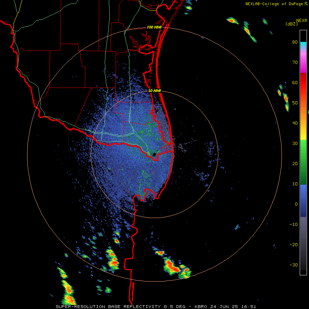Image resolution: width=309 pixels, height=309 pixels.
Task: Click the -30 value on the dBZ scale
Action: pos(294,265)
